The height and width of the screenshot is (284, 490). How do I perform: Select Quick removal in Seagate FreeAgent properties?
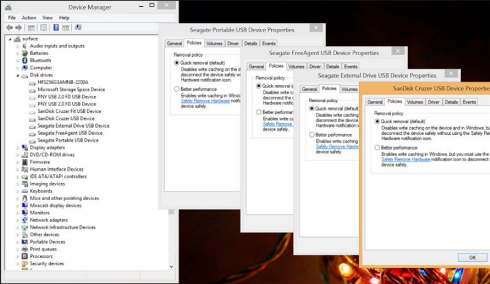tap(258, 86)
